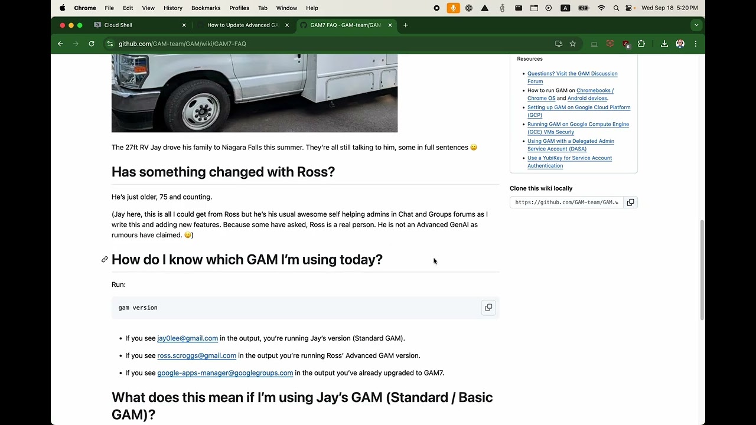Click the screen recording stop icon
756x425 pixels.
pos(436,8)
